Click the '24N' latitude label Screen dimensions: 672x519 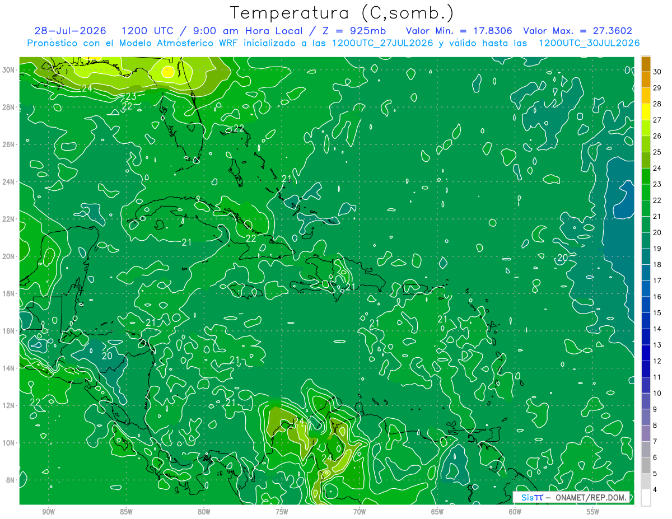tap(9, 182)
